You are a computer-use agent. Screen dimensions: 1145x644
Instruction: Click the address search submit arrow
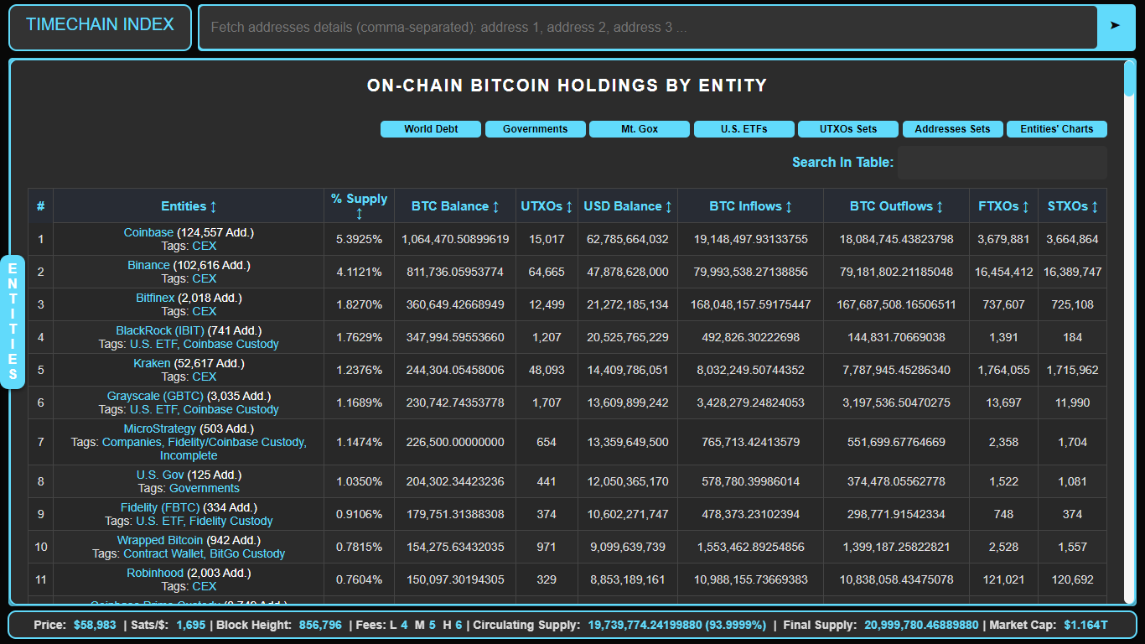1115,27
